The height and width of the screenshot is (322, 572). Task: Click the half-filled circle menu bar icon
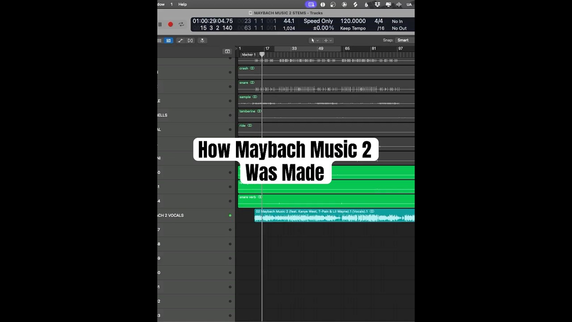(323, 4)
